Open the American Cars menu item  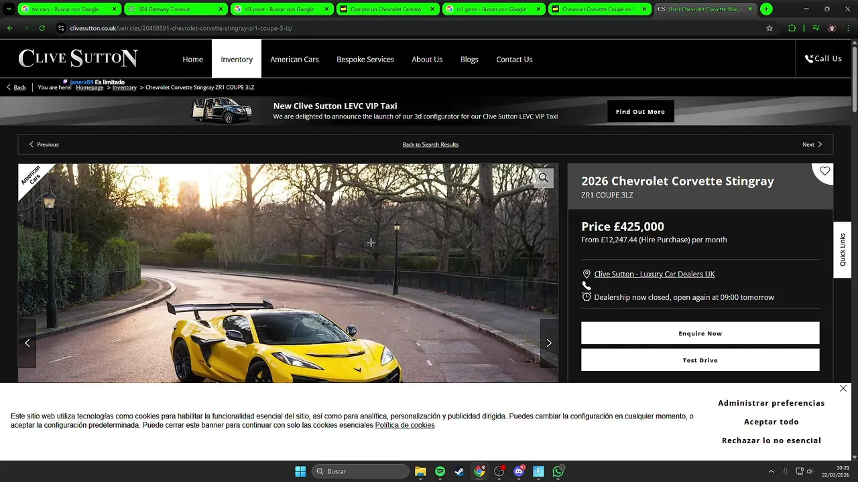(294, 59)
